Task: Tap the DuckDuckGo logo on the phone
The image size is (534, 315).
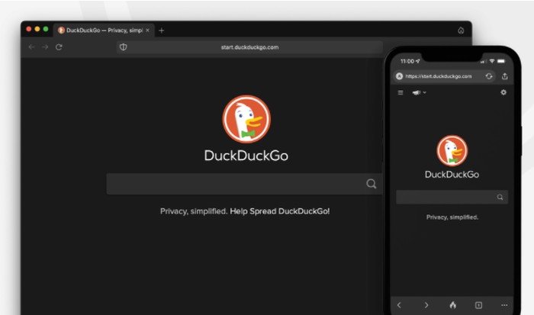Action: tap(452, 150)
